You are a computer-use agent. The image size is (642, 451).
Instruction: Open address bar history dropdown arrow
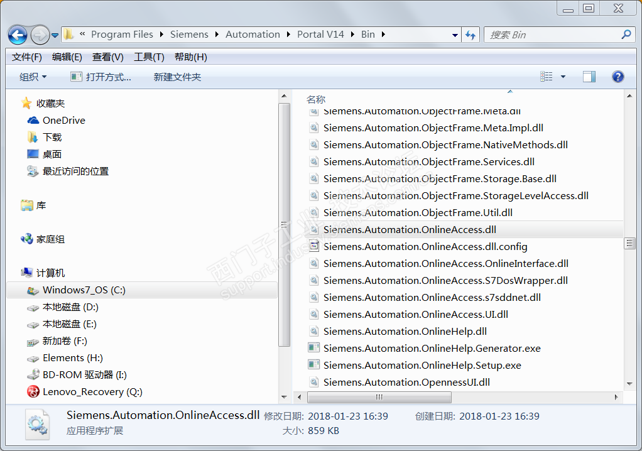tap(454, 35)
